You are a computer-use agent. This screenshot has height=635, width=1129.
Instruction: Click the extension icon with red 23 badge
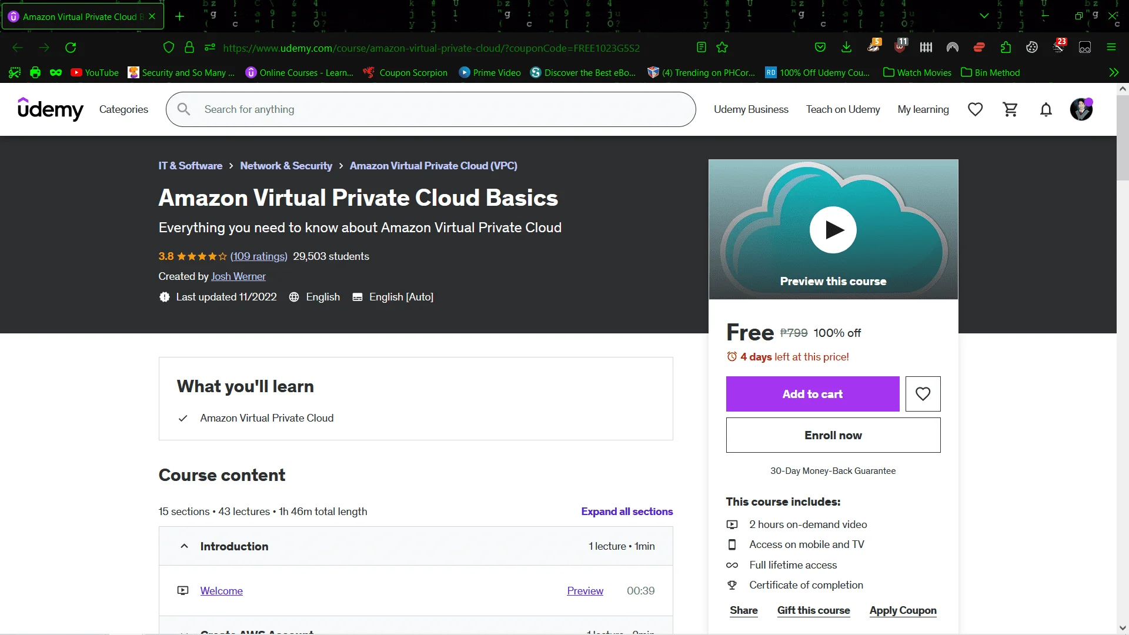(x=1059, y=46)
